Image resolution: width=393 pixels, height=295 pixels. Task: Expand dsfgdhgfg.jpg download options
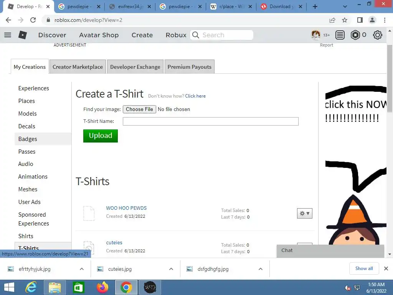tap(261, 269)
